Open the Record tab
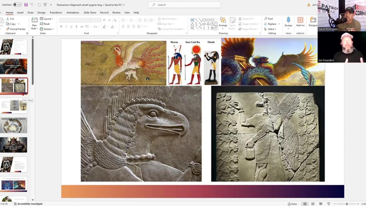Screen dimensions: 366x206 click(x=104, y=13)
